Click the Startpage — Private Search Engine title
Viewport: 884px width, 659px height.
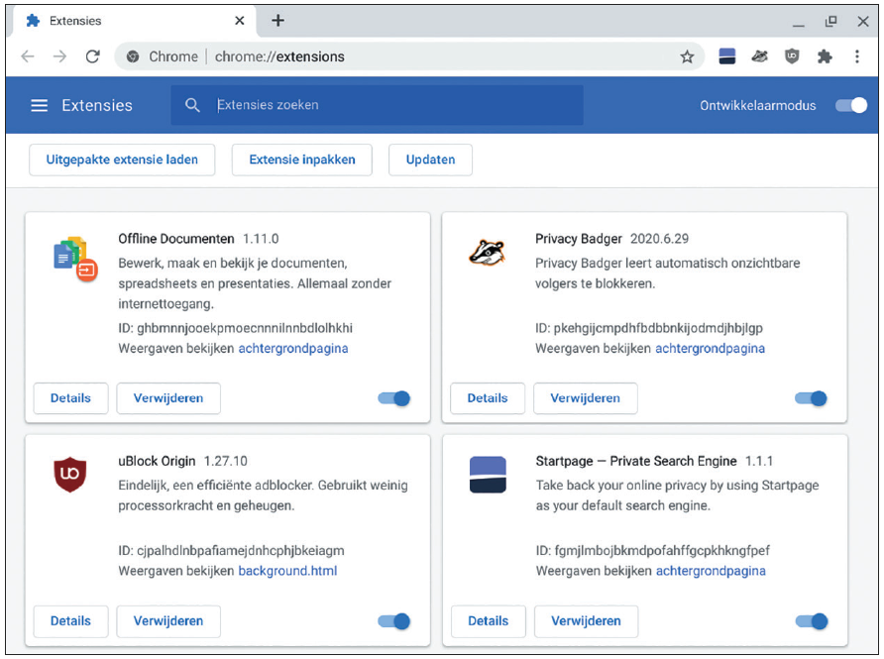[636, 461]
